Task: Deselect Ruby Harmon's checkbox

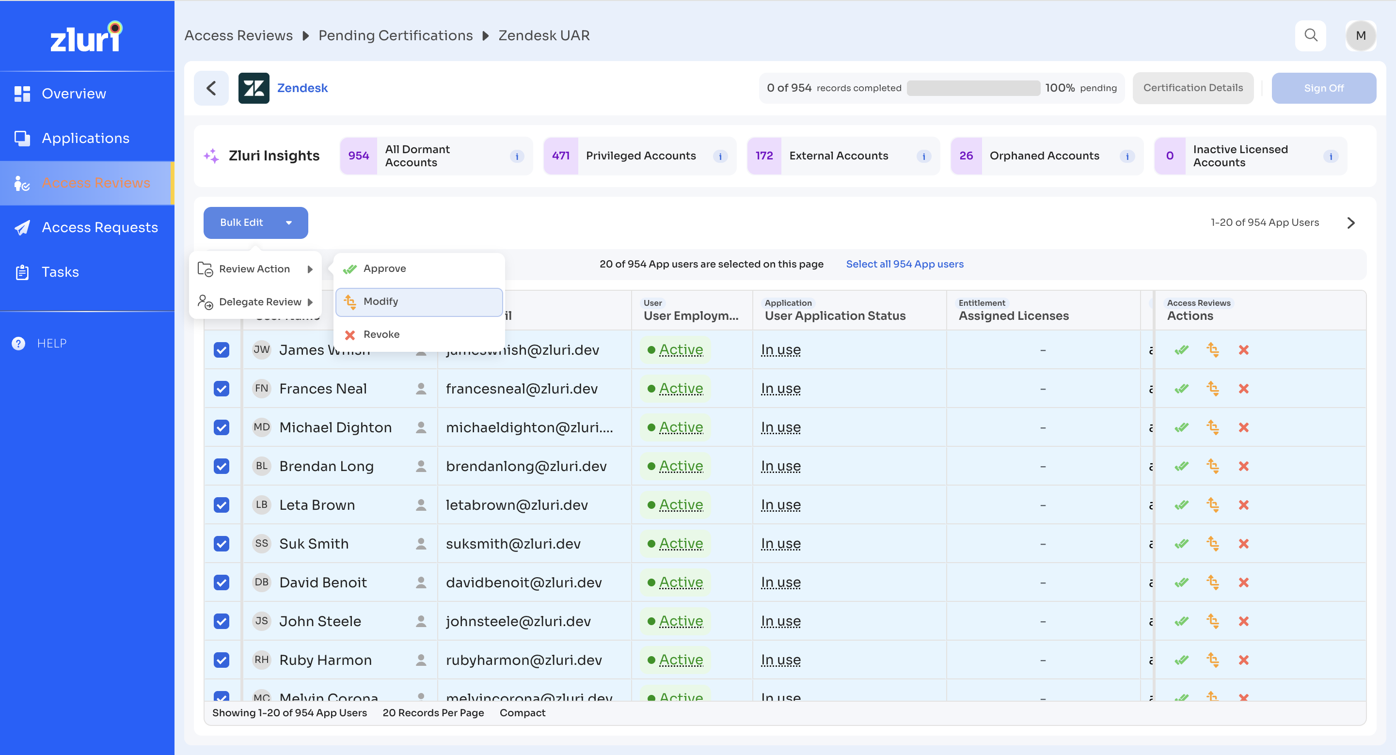Action: [221, 660]
